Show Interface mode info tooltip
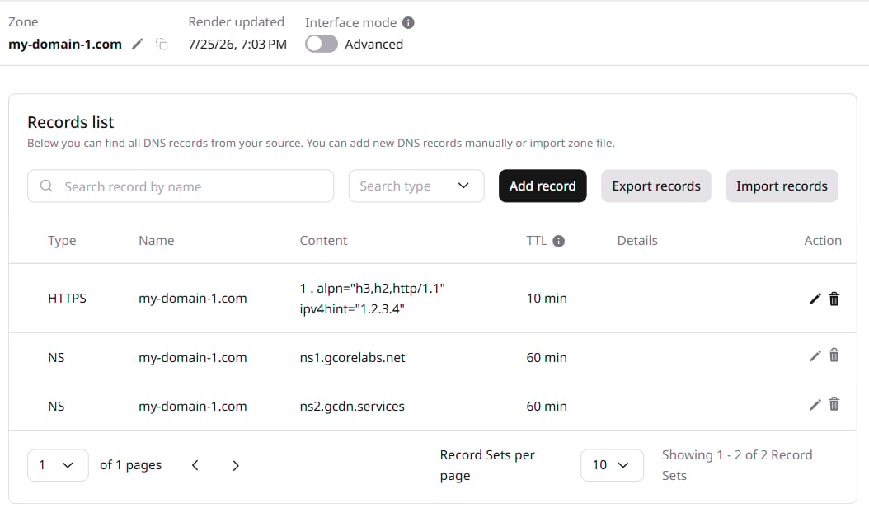The height and width of the screenshot is (513, 869). pyautogui.click(x=408, y=23)
